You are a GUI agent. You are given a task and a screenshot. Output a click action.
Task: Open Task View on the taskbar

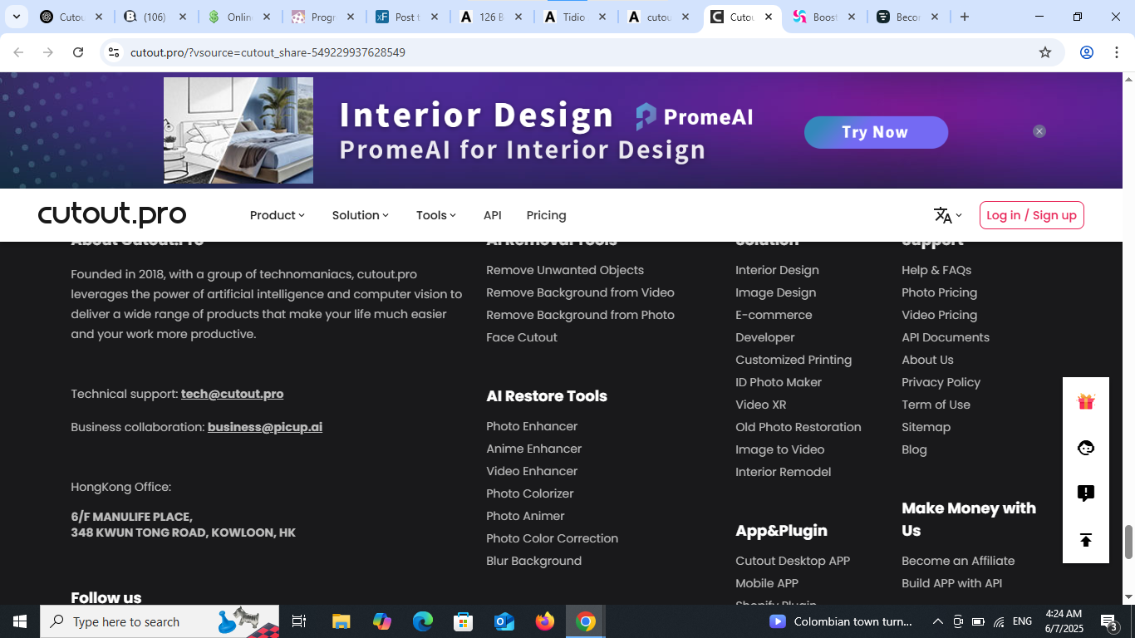[x=299, y=621]
